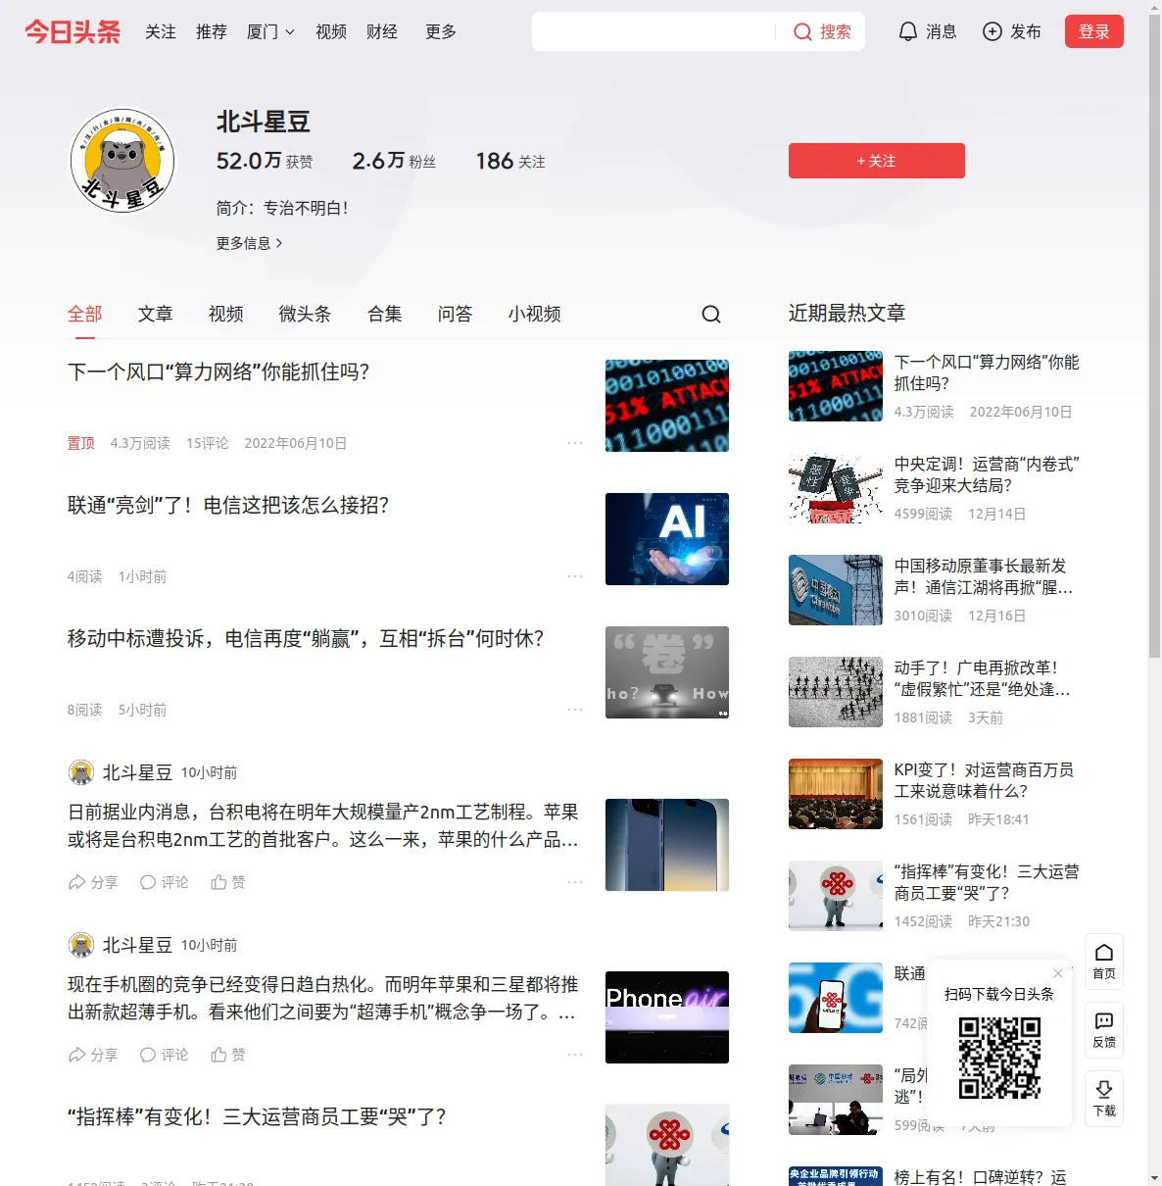Open the 卷 thumbnail of 移动中标 article
Screen dimensions: 1162x1186
[667, 672]
